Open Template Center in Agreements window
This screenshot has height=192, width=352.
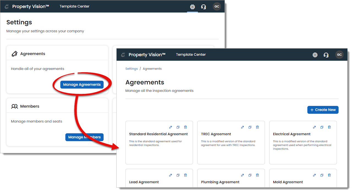coord(191,55)
